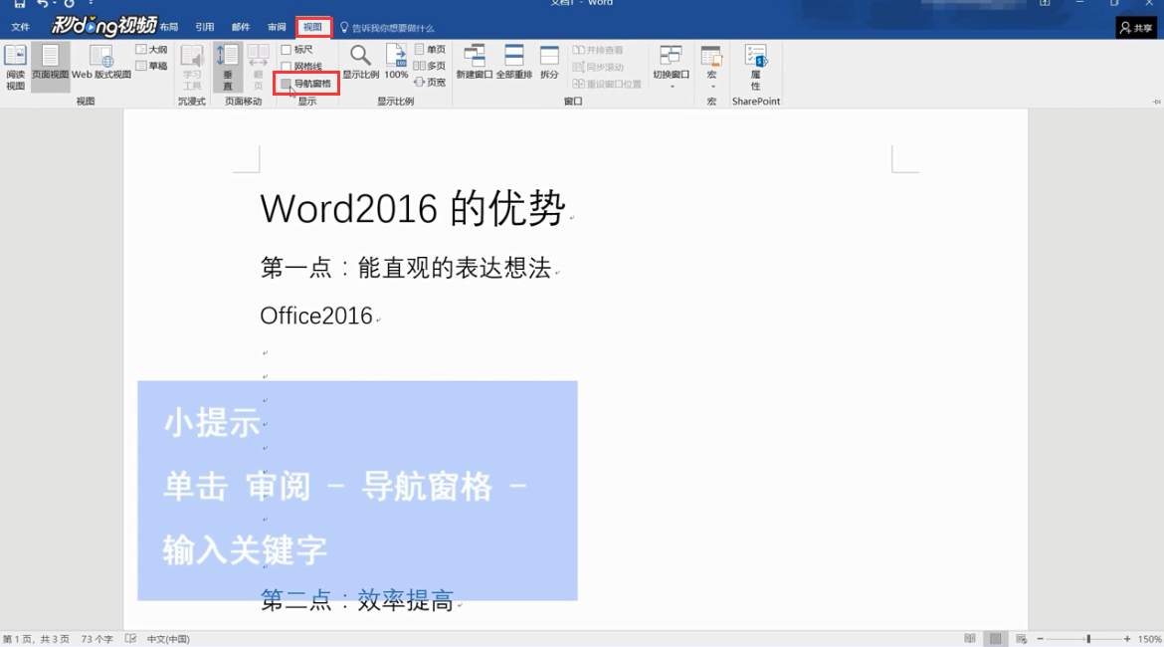This screenshot has height=647, width=1164.
Task: Save the document from quick access toolbar
Action: tap(19, 4)
